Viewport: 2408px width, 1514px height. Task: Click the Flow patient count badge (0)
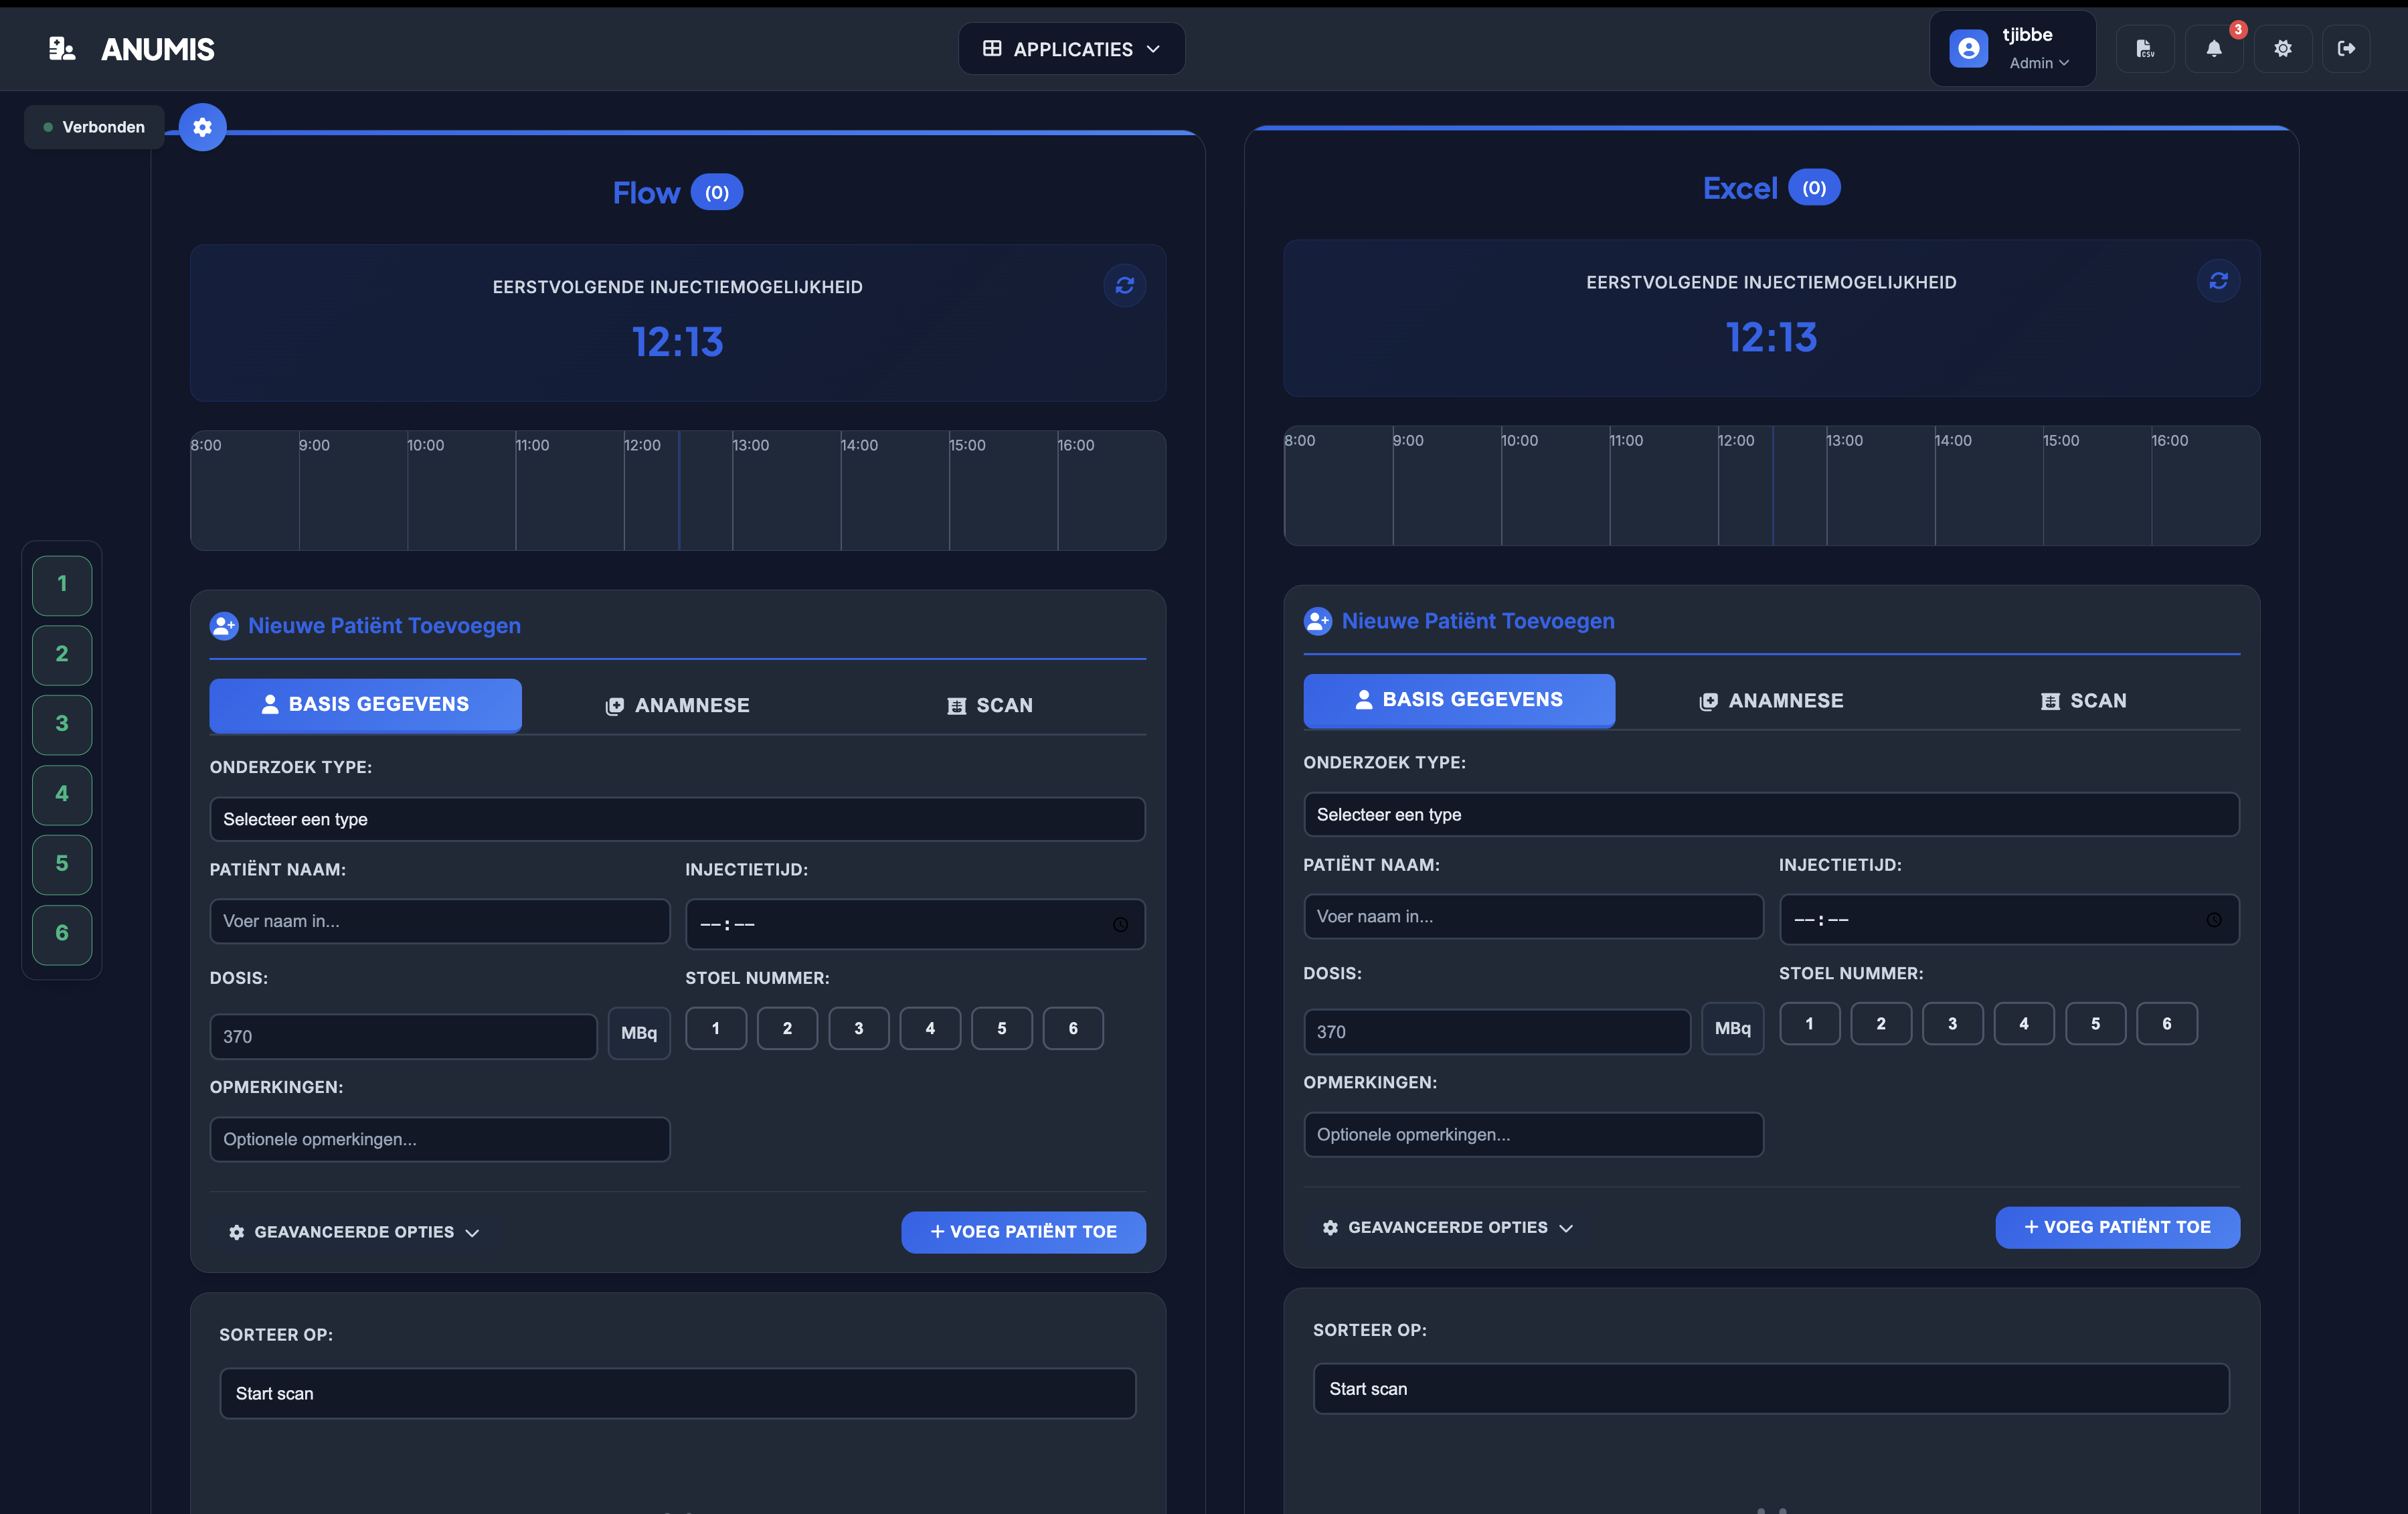pos(717,192)
